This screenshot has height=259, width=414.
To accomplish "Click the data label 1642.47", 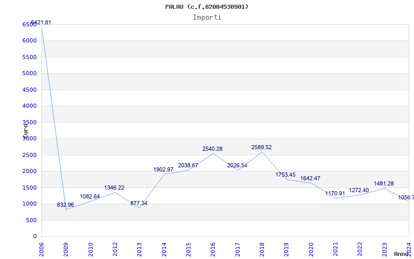I will pyautogui.click(x=310, y=178).
